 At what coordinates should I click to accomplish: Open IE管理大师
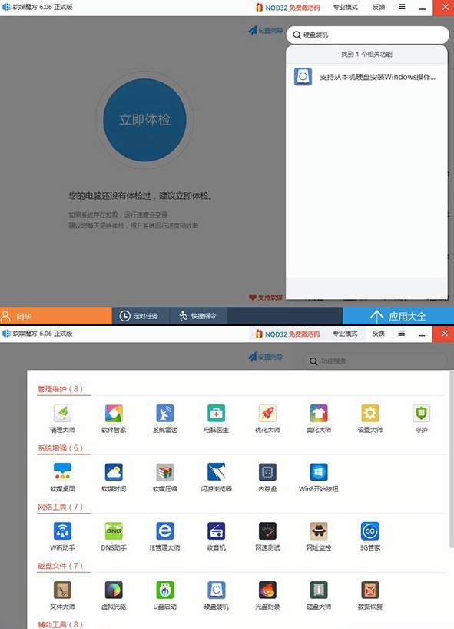tap(165, 536)
